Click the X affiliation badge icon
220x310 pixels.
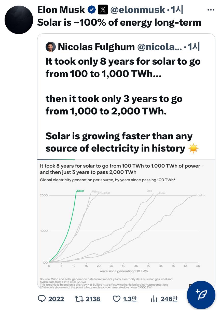[x=103, y=10]
